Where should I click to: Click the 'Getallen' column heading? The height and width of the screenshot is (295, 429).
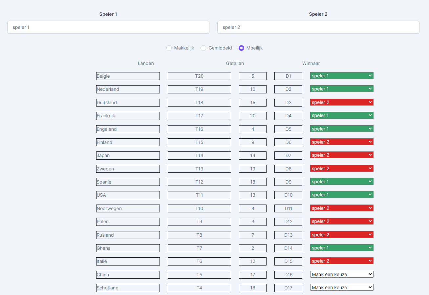pos(235,63)
